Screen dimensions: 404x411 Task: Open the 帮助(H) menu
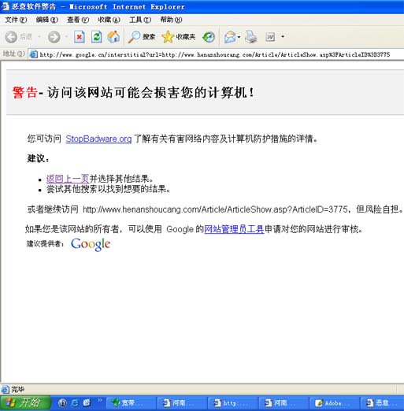[x=171, y=20]
